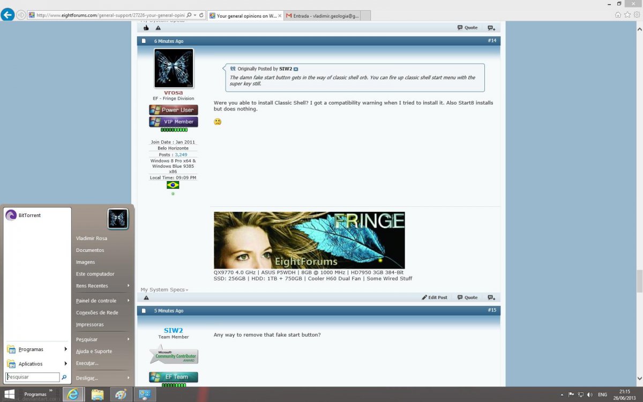This screenshot has height=402, width=643.
Task: Click the browser back arrow button
Action: 8,14
